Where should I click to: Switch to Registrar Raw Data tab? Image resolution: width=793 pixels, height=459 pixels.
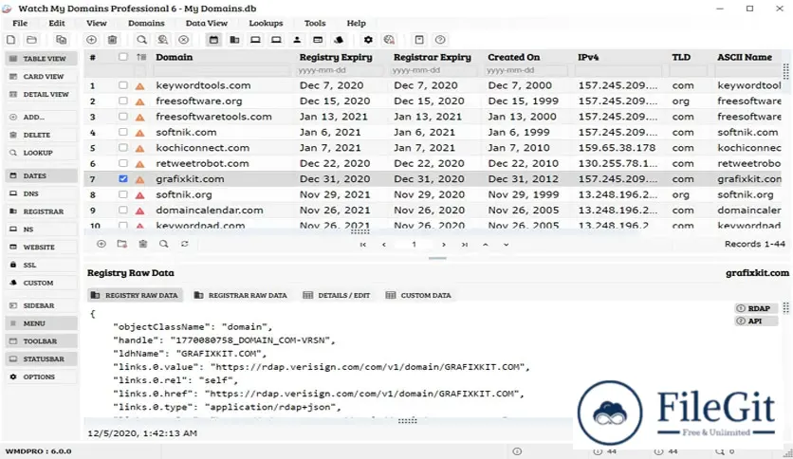[x=241, y=295]
